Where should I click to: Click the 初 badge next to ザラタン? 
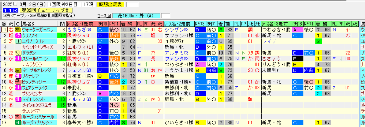pos(18,53)
